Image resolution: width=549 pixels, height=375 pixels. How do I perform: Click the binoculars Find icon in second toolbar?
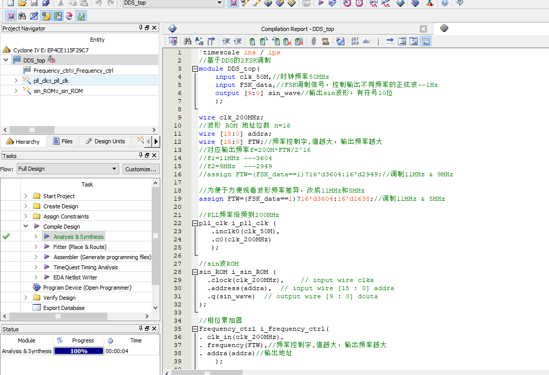pos(22,16)
